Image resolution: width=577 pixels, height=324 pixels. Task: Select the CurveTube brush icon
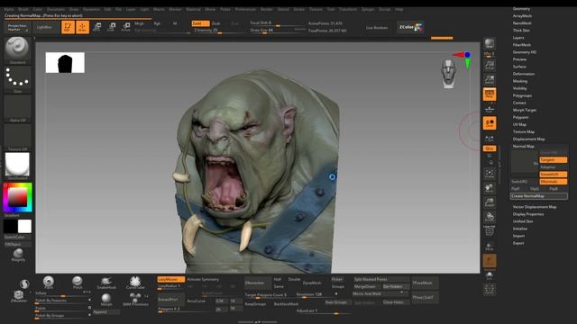[x=135, y=283]
